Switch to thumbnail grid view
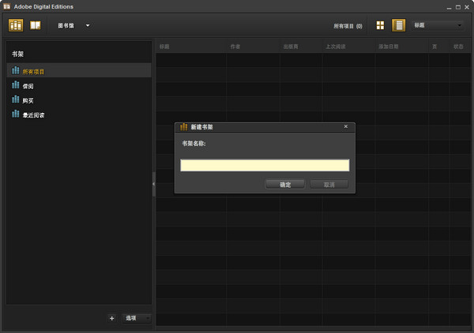The image size is (474, 333). click(x=380, y=25)
